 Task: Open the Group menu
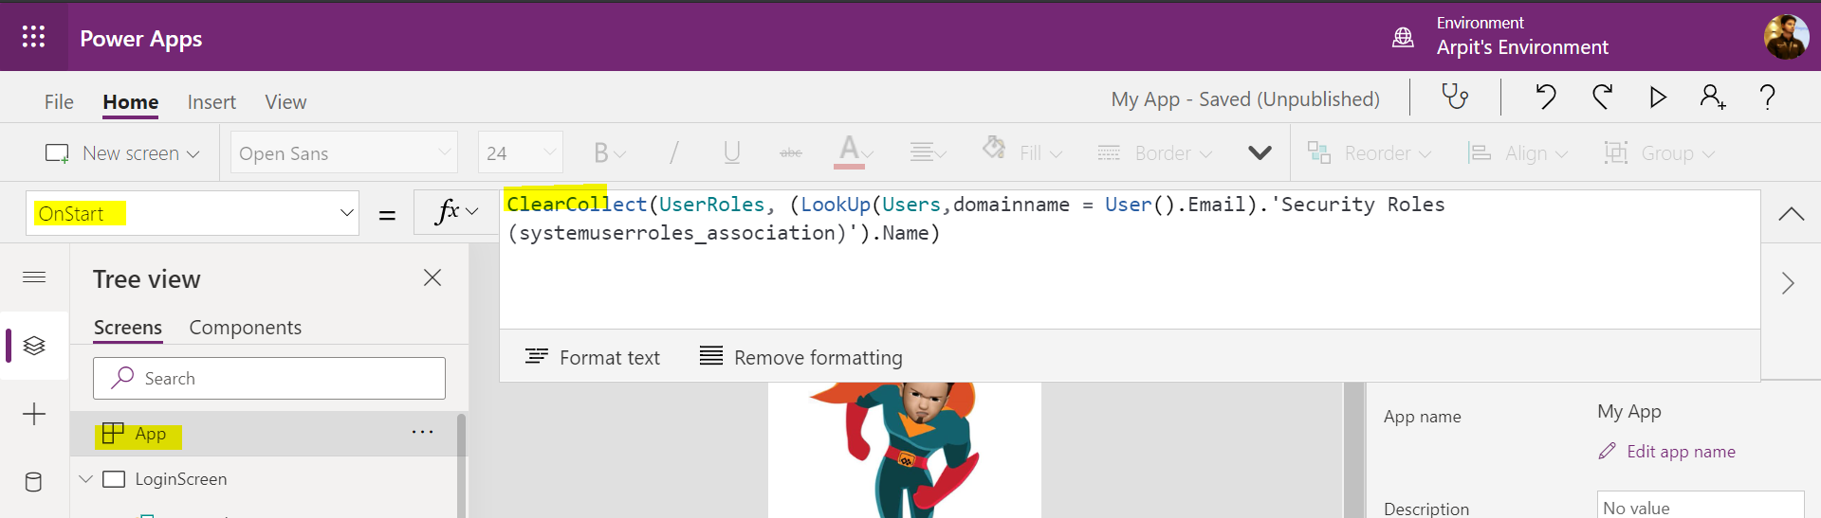[x=1659, y=152]
